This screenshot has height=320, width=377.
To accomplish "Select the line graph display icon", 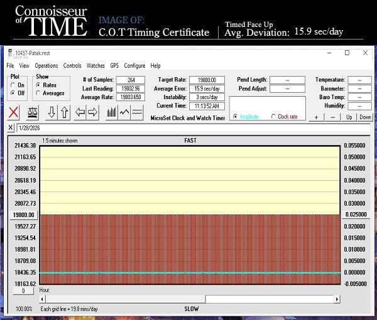I will 124,112.
